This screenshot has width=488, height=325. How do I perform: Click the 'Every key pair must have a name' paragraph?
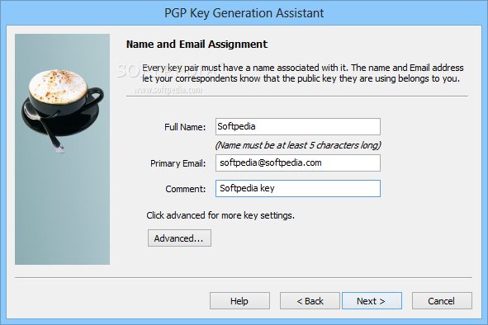pyautogui.click(x=303, y=73)
